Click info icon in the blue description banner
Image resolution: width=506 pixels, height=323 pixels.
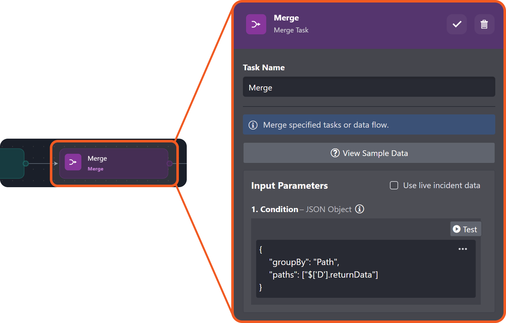click(253, 125)
